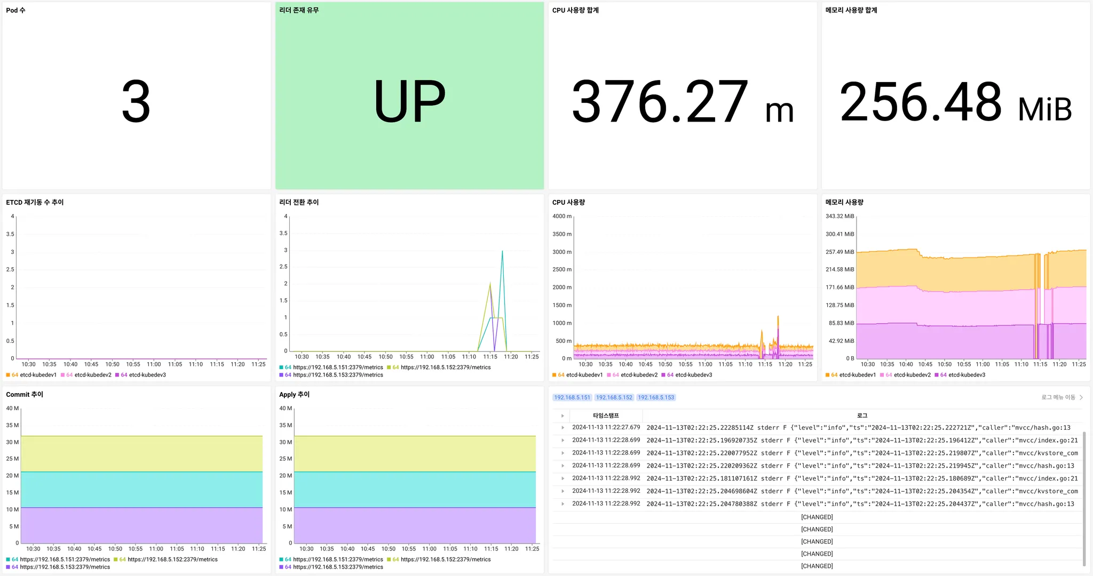
Task: Expand the 11:22:28.992 mvcc/kvstore_com log row
Action: pyautogui.click(x=563, y=491)
